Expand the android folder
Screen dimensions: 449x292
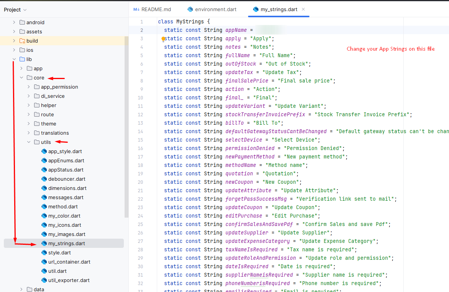[14, 22]
